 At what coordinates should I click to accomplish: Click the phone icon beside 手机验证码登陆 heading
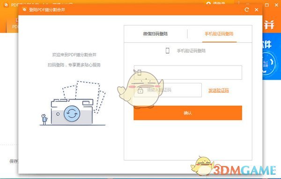(167, 51)
